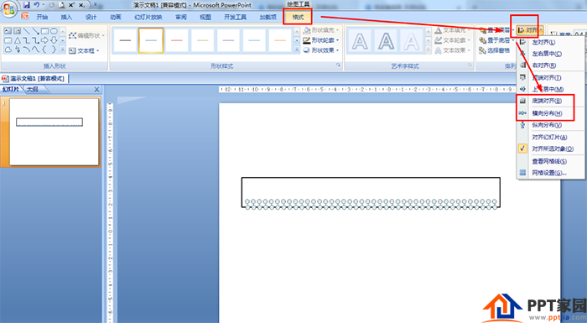
Task: Click the Undo arrow icon
Action: click(x=36, y=5)
